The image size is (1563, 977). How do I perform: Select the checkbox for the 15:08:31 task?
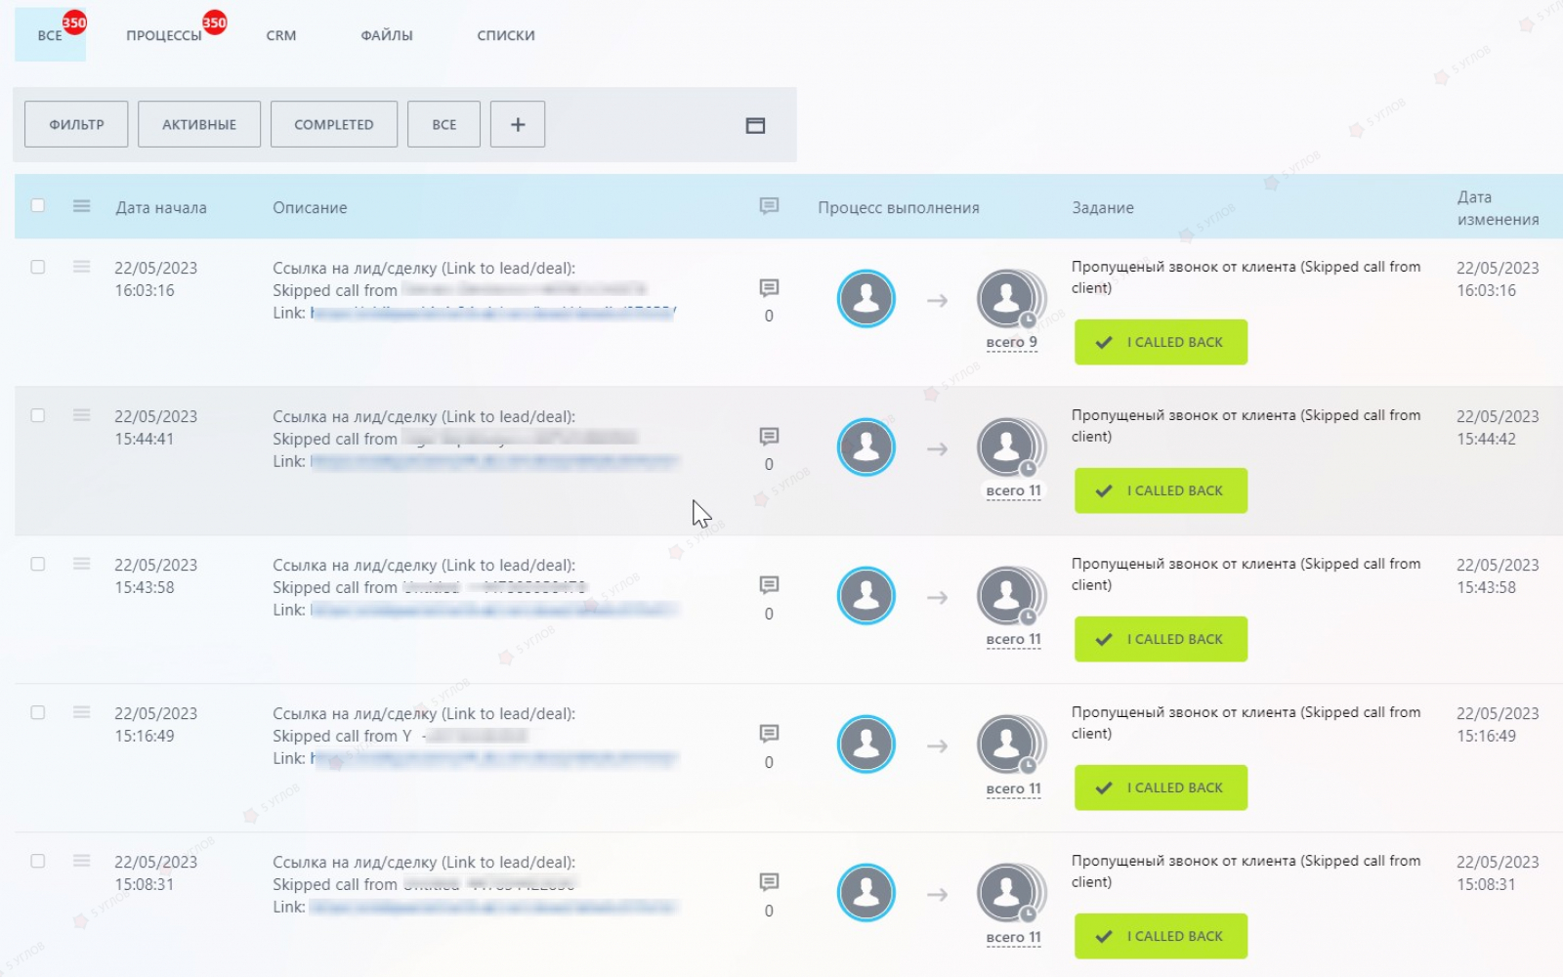[38, 861]
